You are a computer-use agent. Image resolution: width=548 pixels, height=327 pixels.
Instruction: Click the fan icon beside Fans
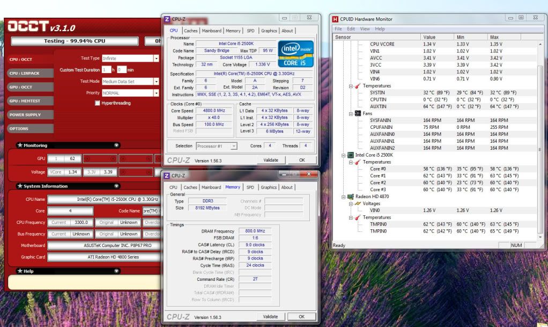(x=358, y=113)
